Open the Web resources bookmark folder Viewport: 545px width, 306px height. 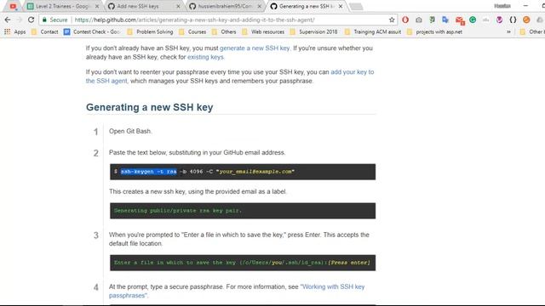pyautogui.click(x=263, y=32)
